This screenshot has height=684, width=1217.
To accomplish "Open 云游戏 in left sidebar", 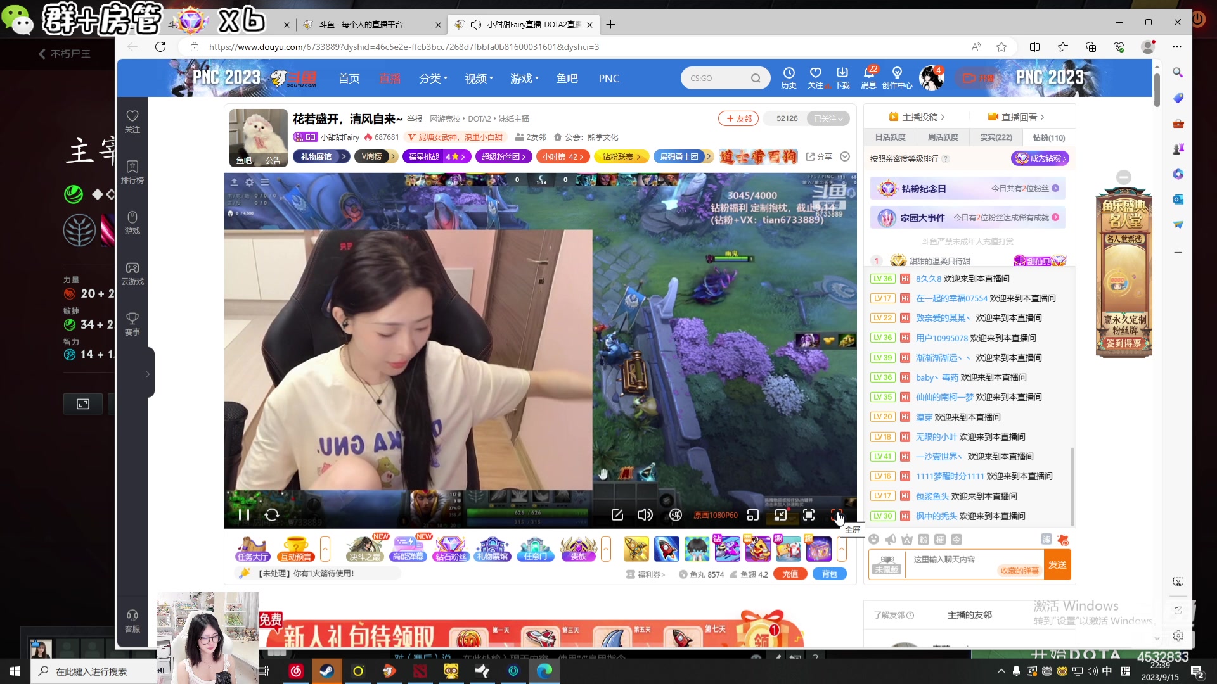I will point(132,273).
